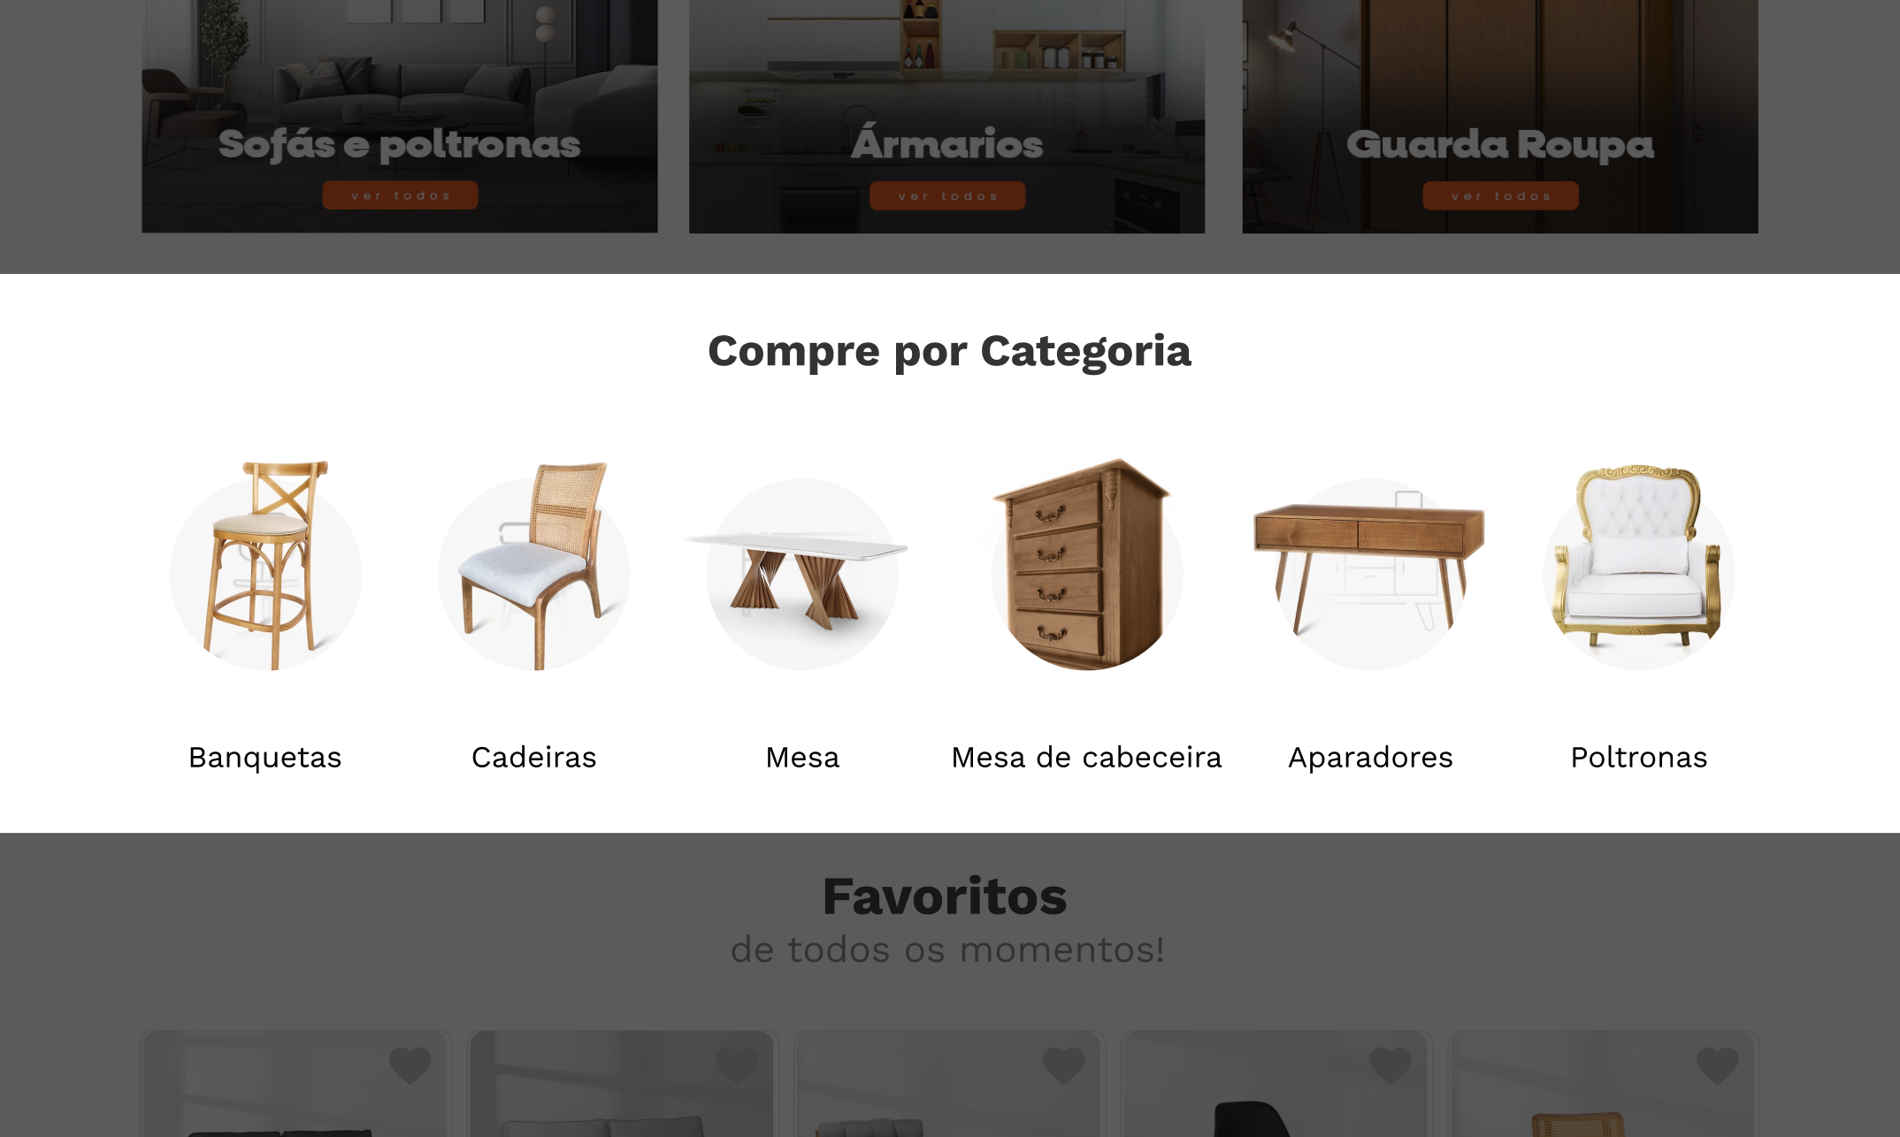Click ver todos under Guarda Roupa

(1500, 195)
